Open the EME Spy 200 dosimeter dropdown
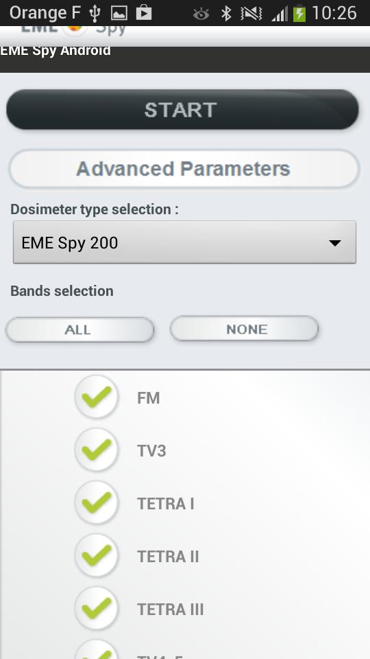The height and width of the screenshot is (659, 370). tap(184, 242)
